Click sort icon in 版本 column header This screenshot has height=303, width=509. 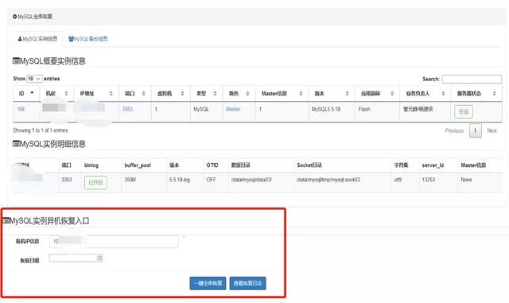coord(347,94)
